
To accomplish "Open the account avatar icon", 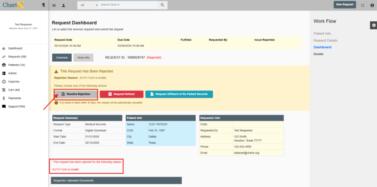I will tap(372, 5).
